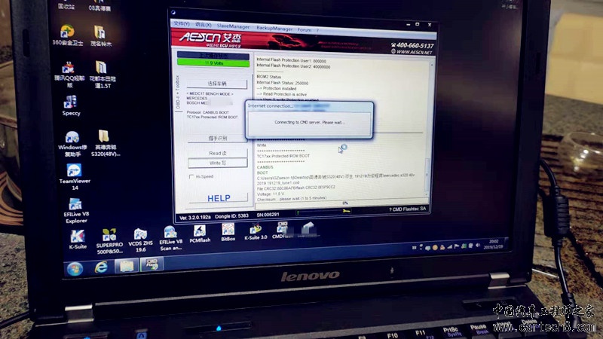Click the volume icon in system tray

click(478, 246)
